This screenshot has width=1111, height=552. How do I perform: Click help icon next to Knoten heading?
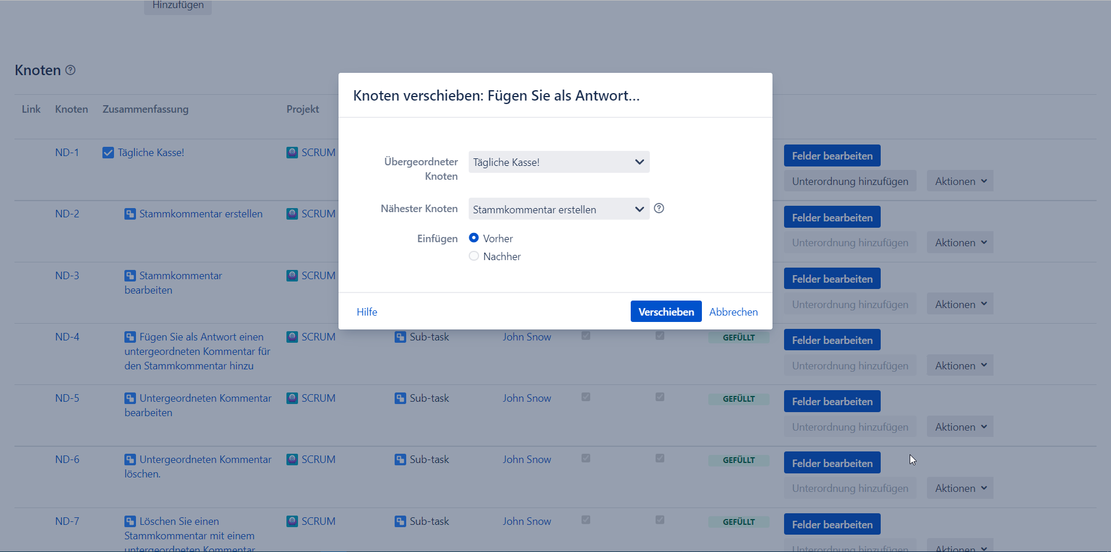(x=70, y=70)
